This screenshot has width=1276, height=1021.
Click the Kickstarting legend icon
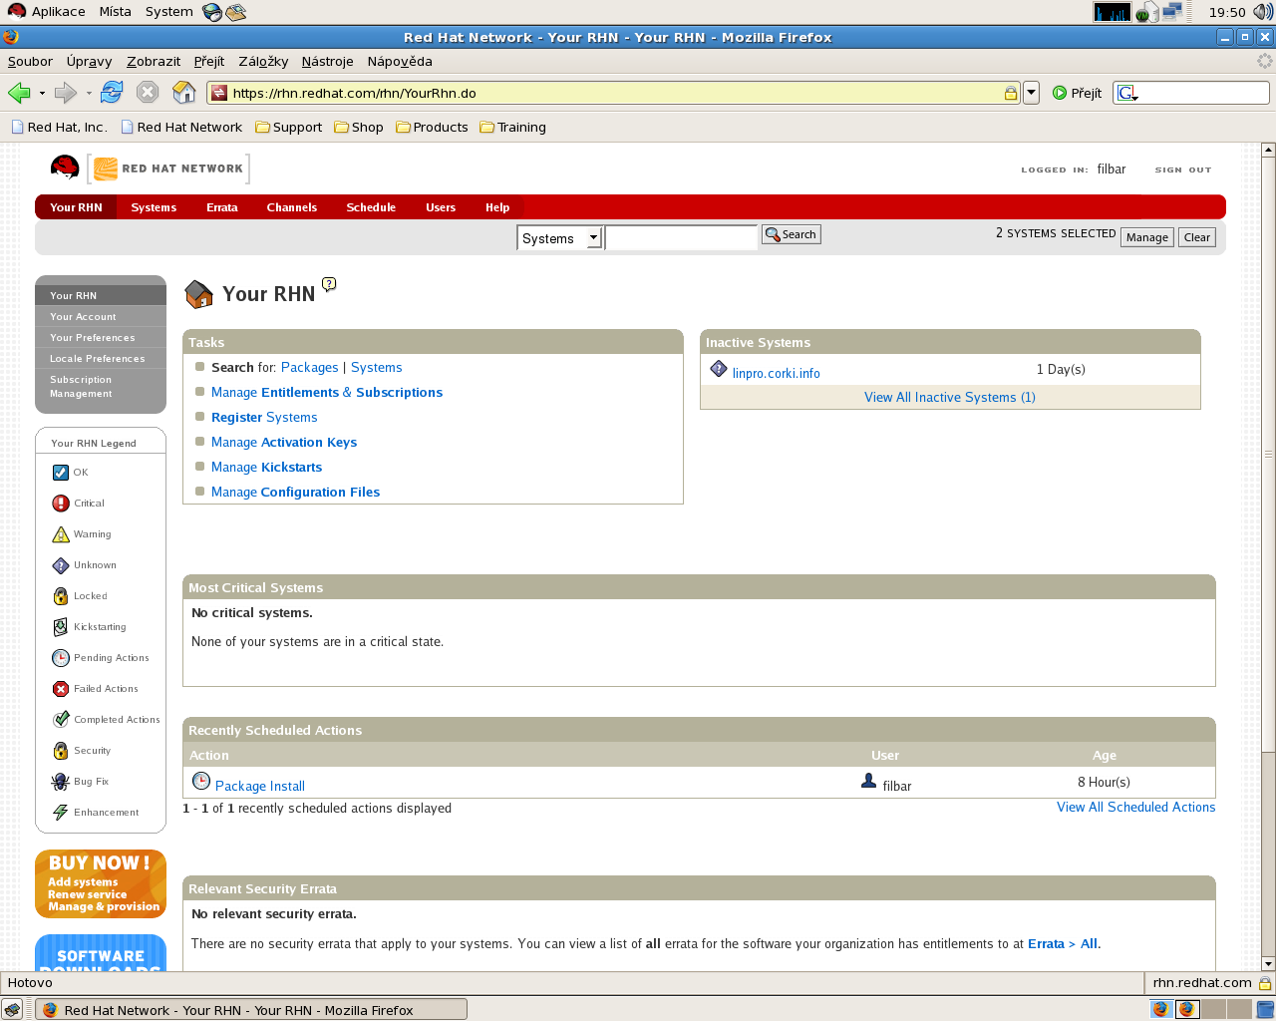61,627
